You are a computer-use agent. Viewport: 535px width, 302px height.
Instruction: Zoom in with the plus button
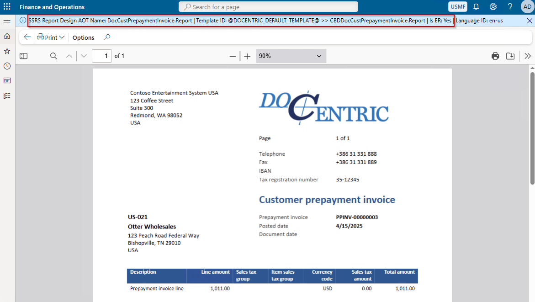click(247, 56)
